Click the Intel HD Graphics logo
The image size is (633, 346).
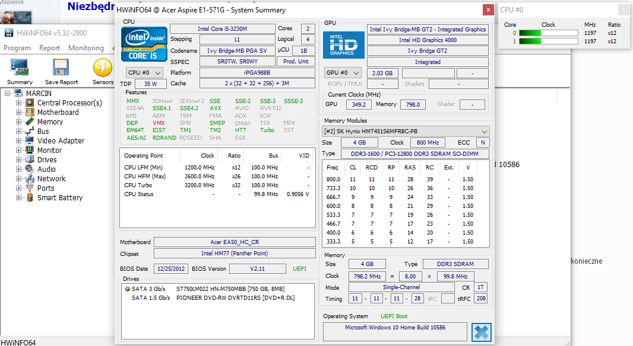[x=344, y=44]
